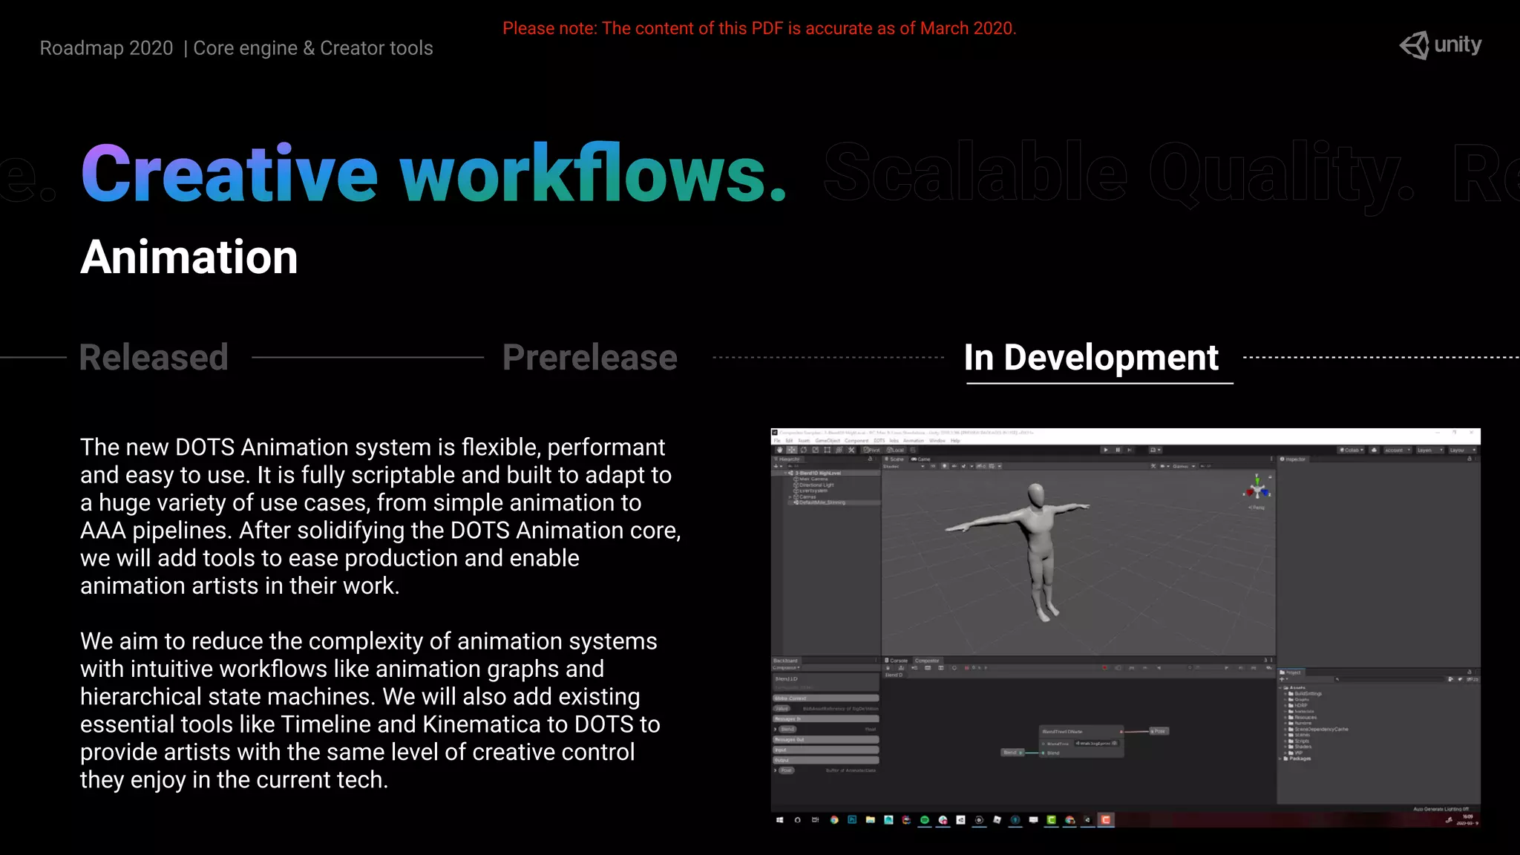Click the Released stage heading

click(154, 358)
